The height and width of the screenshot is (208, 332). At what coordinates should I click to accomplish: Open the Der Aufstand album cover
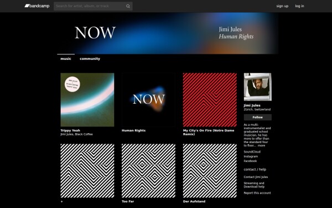(x=210, y=171)
